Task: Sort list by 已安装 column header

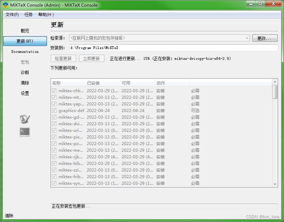Action: (x=103, y=83)
